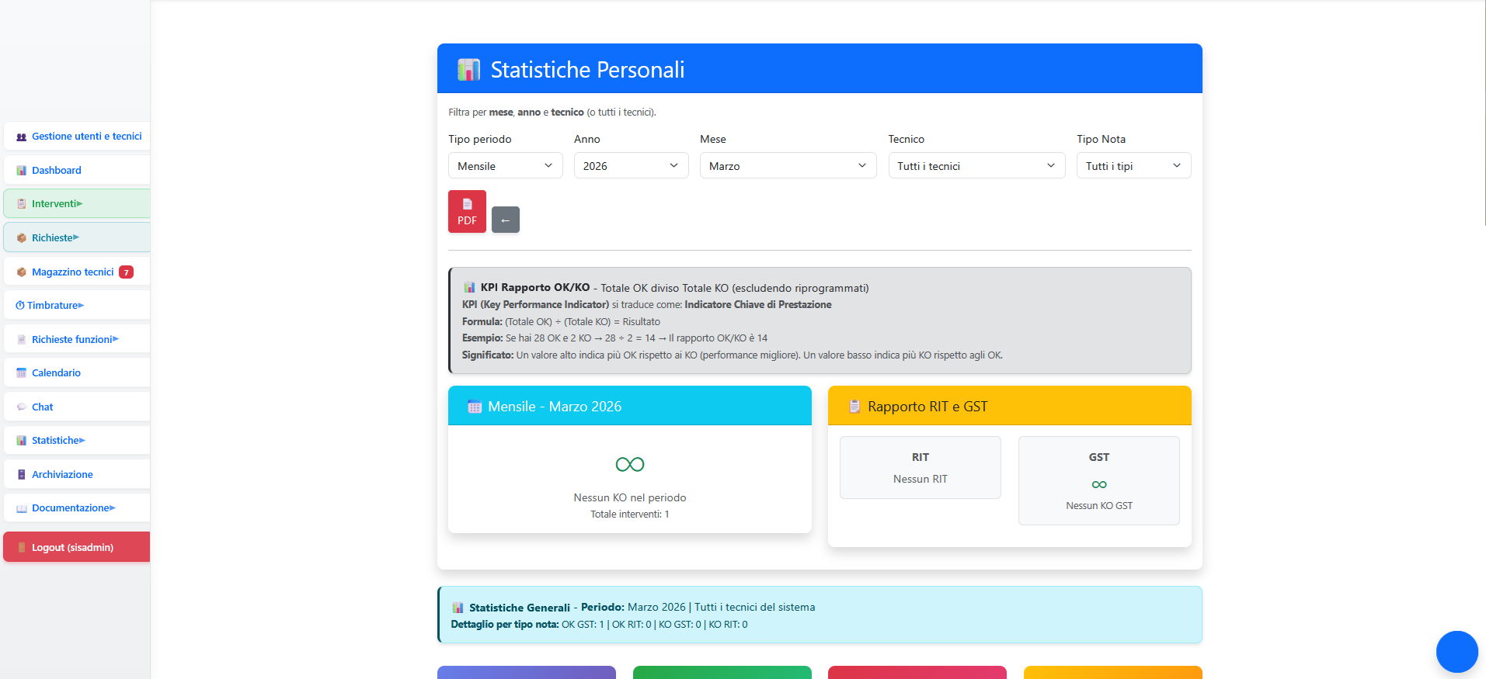Click the Archiviazione cabinet icon
Screen dimensions: 1486x679
[x=22, y=475]
